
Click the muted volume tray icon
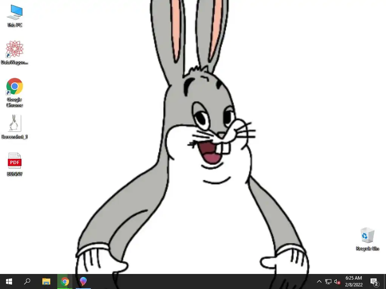(x=337, y=281)
